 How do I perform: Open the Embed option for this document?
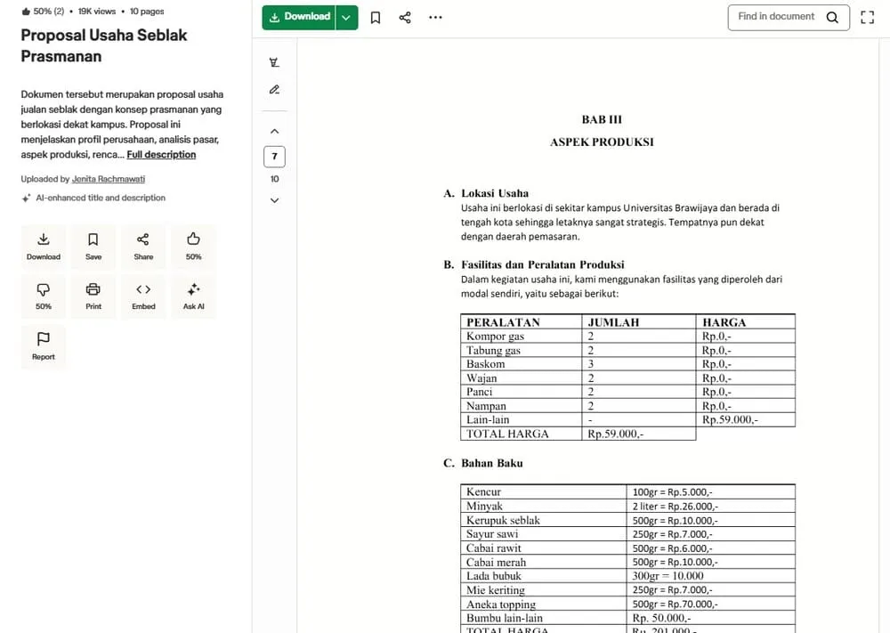tap(143, 289)
